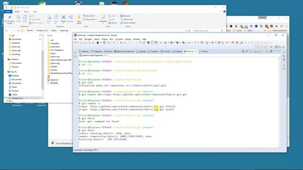Select handouts folder in navigation pane
The width and height of the screenshot is (303, 170).
tap(16, 43)
